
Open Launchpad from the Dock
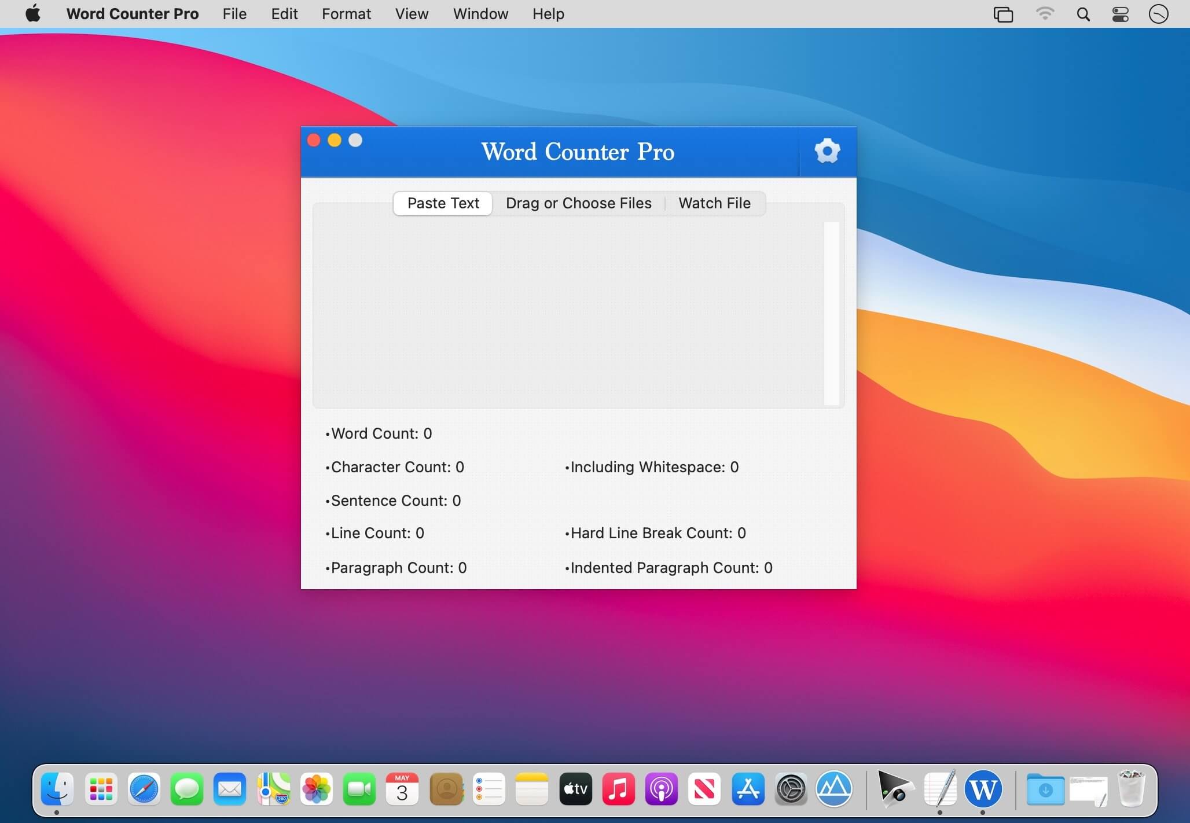tap(101, 788)
